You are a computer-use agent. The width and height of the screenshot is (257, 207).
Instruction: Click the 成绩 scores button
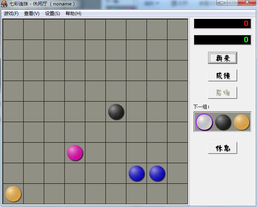(x=223, y=75)
